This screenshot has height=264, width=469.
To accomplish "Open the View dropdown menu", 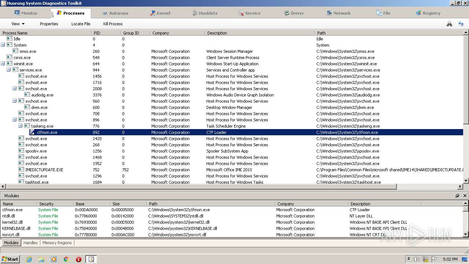I will coord(18,24).
